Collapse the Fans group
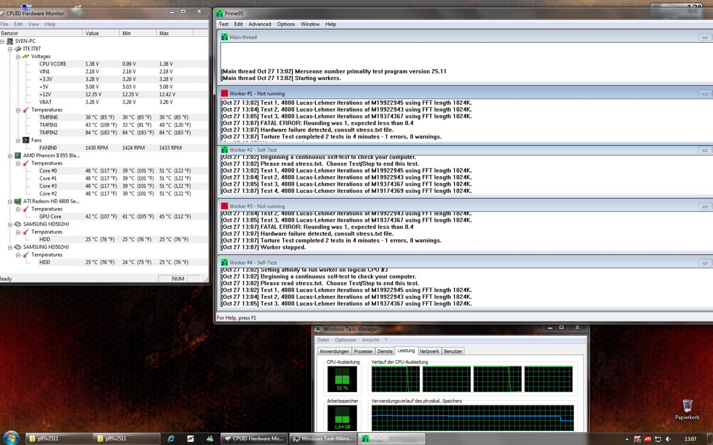Viewport: 713px width, 445px height. pos(18,140)
